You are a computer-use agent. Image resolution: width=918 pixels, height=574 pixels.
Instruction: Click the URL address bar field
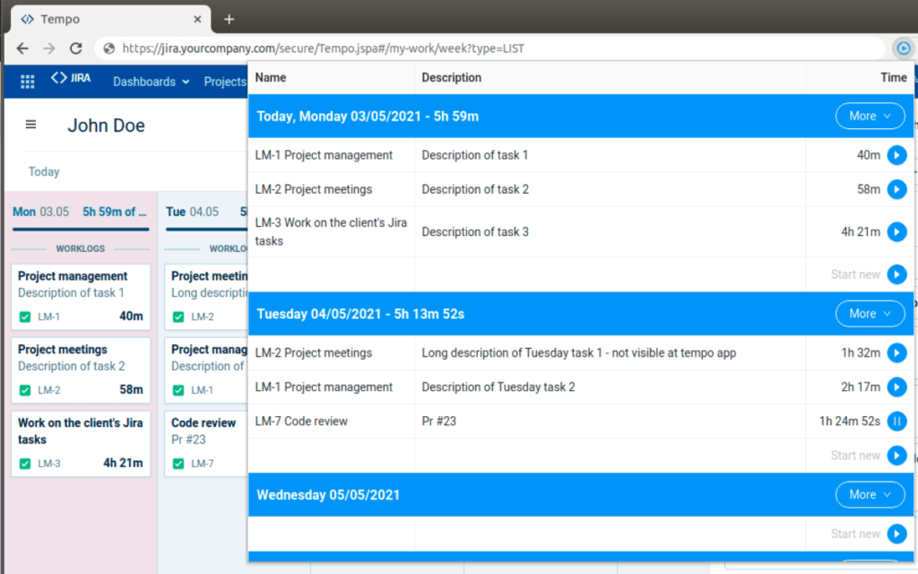pyautogui.click(x=493, y=48)
